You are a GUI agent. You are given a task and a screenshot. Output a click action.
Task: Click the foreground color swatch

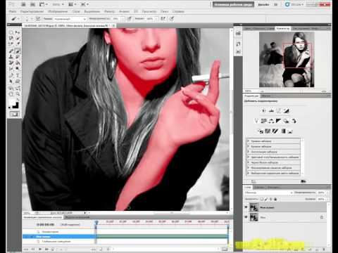[x=12, y=102]
